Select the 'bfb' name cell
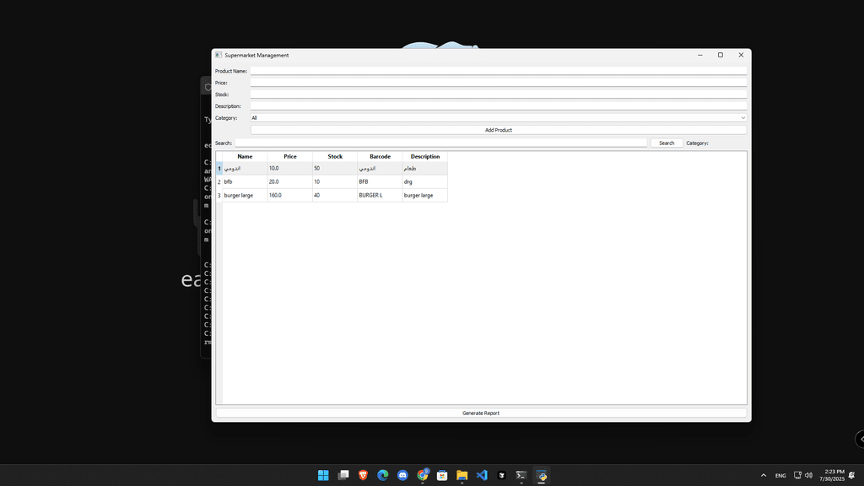 point(245,182)
